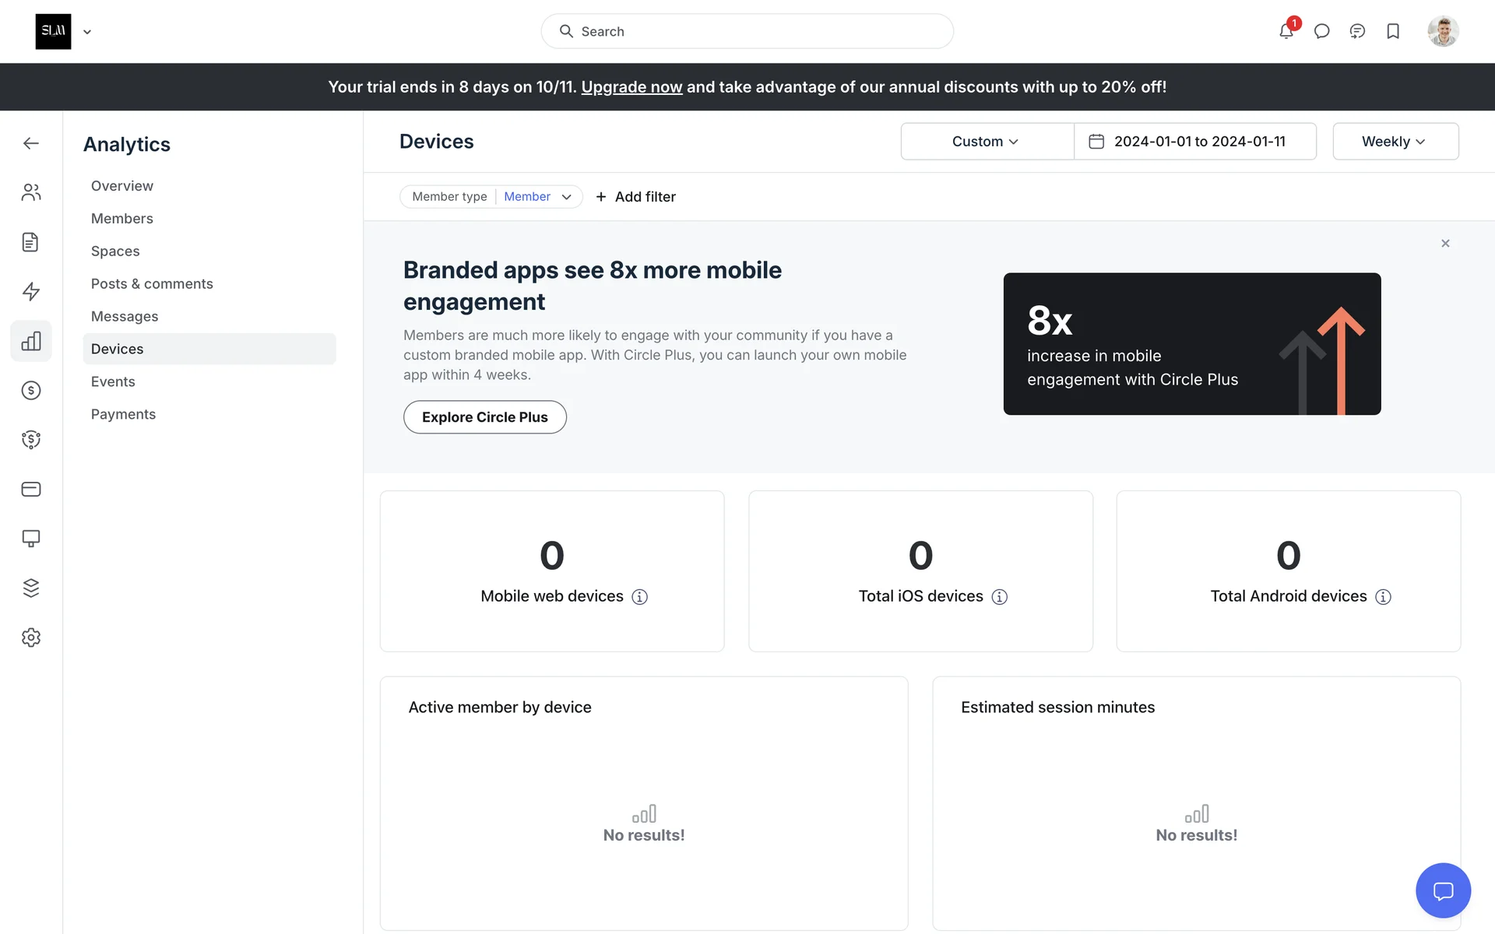Expand community switcher chevron near logo
Image resolution: width=1495 pixels, height=934 pixels.
point(87,32)
